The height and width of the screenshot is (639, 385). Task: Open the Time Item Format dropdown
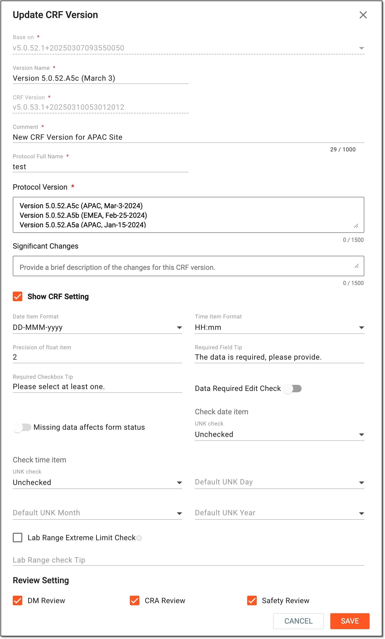tap(279, 327)
